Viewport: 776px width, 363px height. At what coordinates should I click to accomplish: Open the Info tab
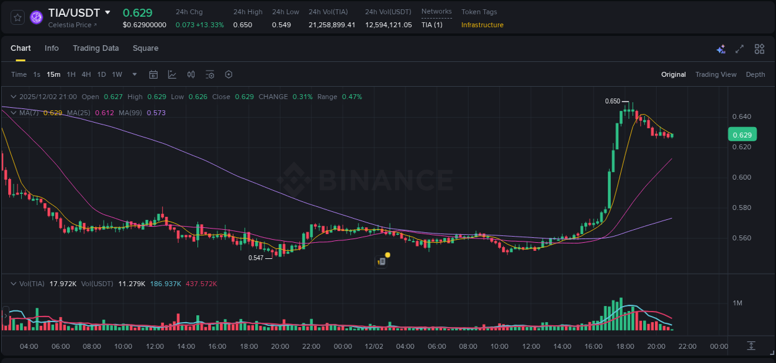click(52, 48)
